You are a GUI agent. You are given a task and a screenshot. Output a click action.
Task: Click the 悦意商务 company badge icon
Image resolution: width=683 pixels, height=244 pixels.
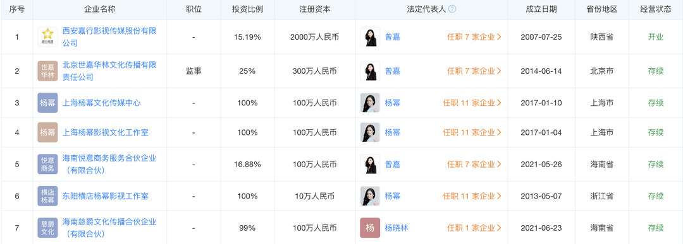click(x=47, y=164)
